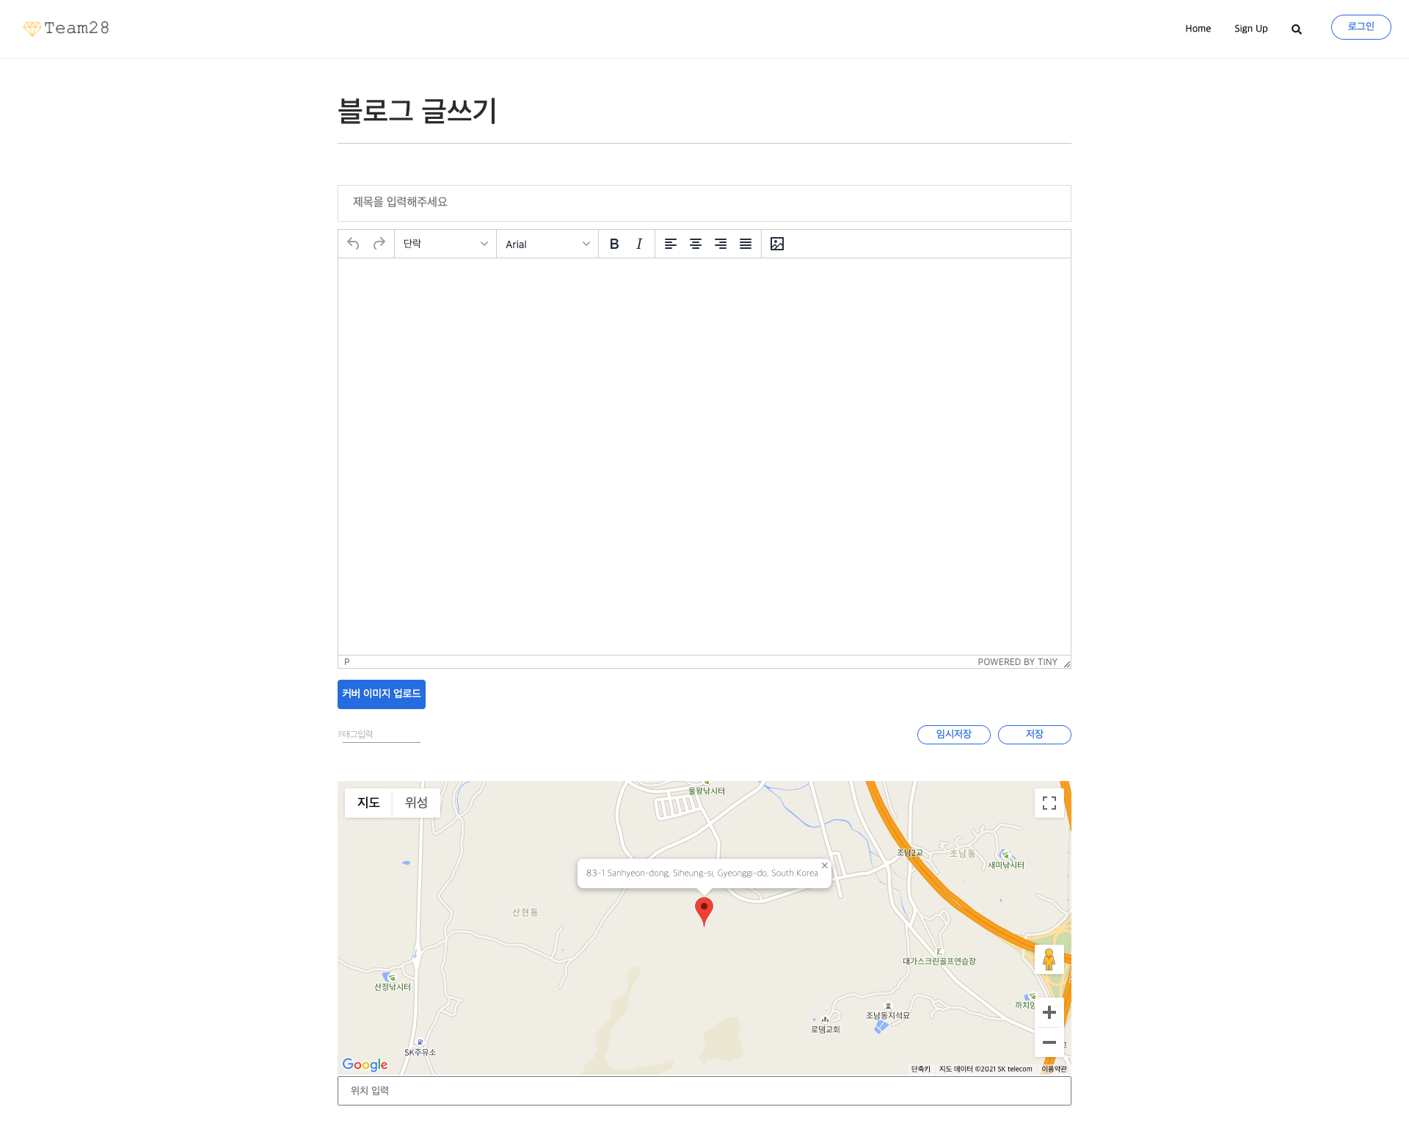The image size is (1409, 1129).
Task: Open the Arial font dropdown
Action: pyautogui.click(x=547, y=244)
